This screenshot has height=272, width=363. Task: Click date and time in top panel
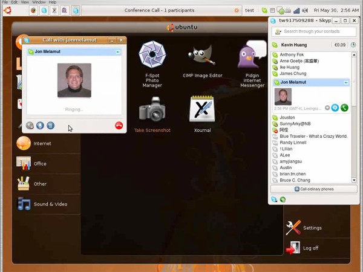[336, 10]
